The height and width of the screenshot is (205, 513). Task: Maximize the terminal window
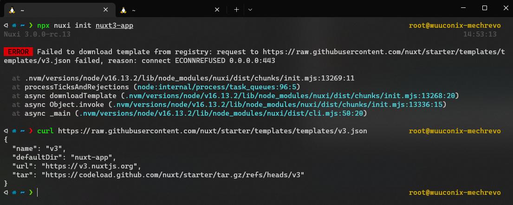(x=485, y=8)
